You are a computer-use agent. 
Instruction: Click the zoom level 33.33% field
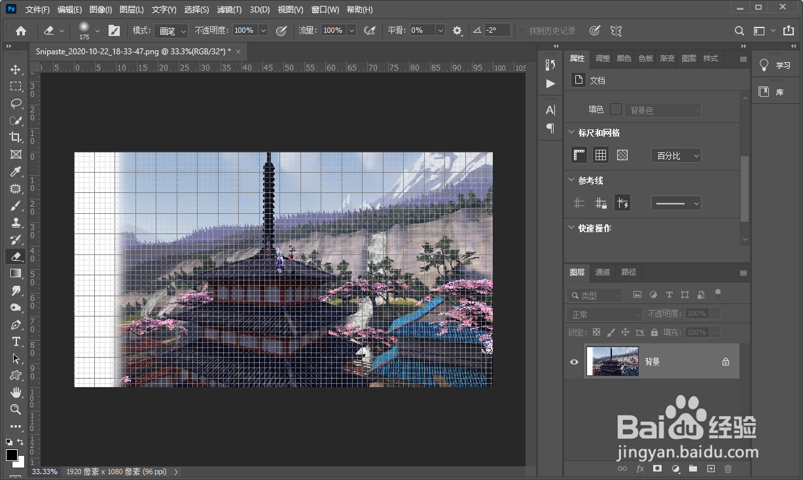point(45,471)
